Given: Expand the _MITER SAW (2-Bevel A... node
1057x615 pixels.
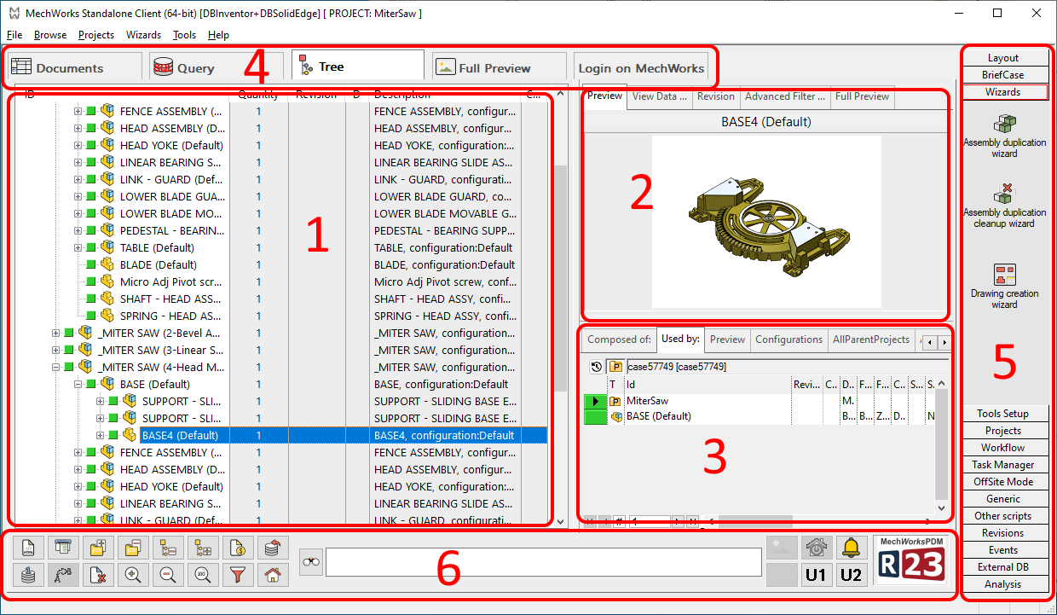Looking at the screenshot, I should click(56, 333).
